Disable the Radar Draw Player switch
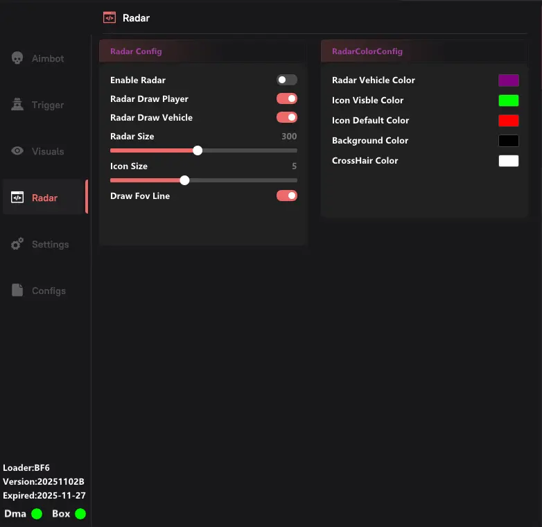This screenshot has width=542, height=527. coord(287,98)
